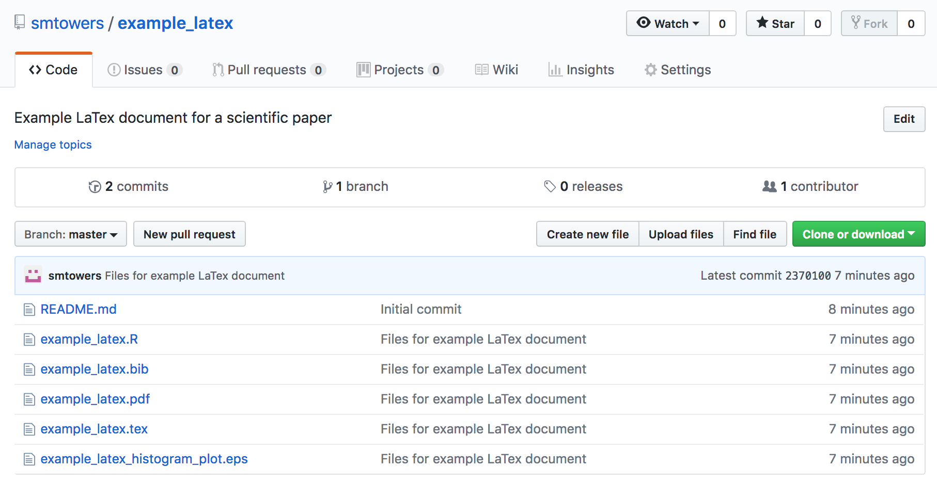Open the watchers count next to Watch
Viewport: 937px width, 484px height.
(722, 24)
